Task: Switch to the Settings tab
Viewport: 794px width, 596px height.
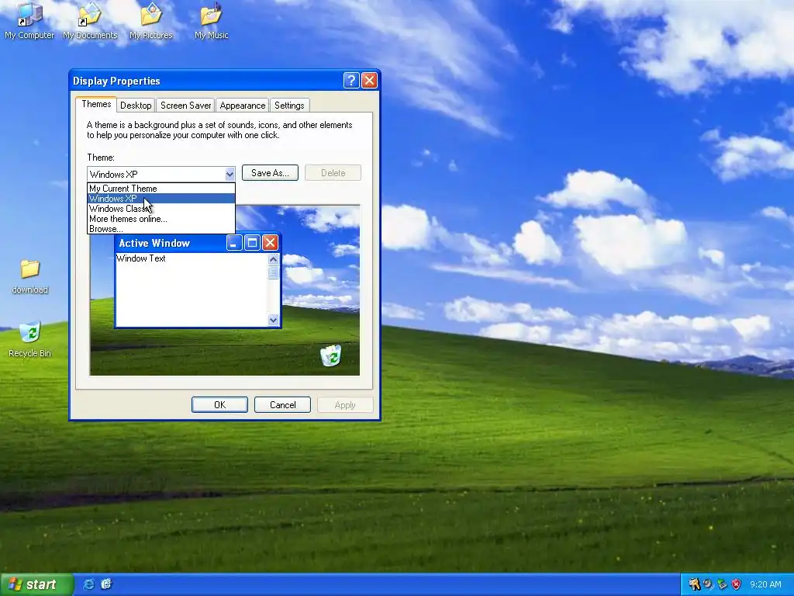Action: click(289, 106)
